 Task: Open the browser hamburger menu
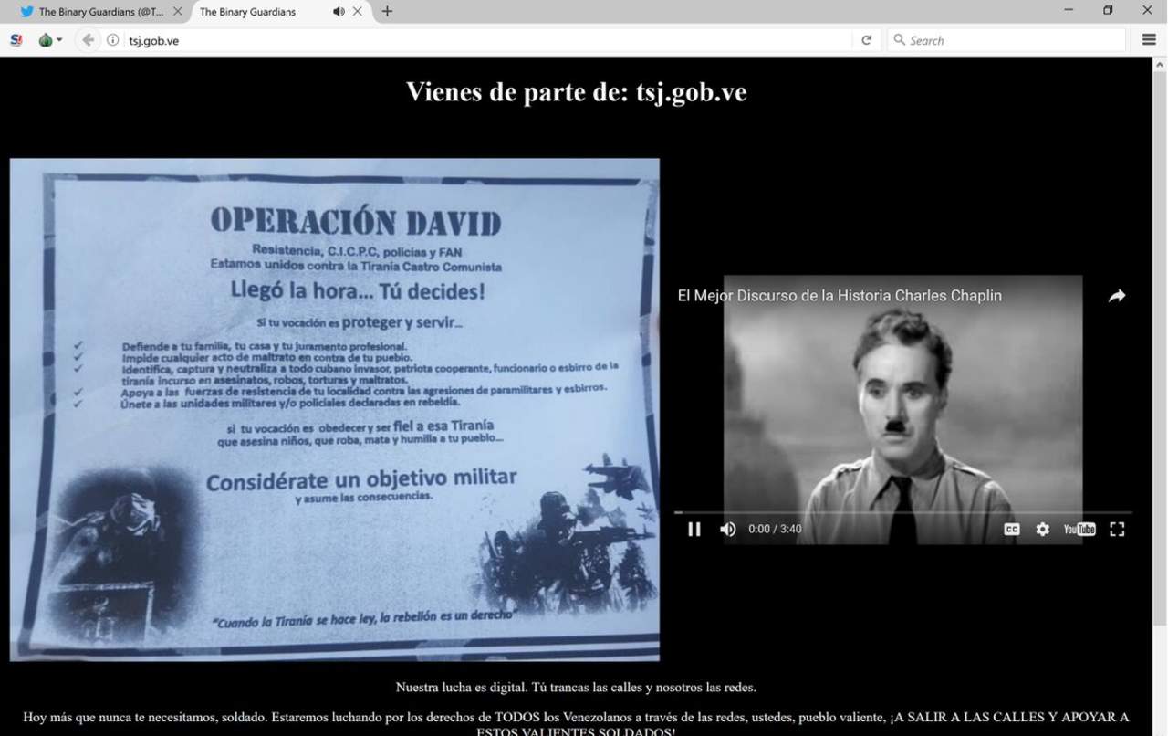[1149, 40]
